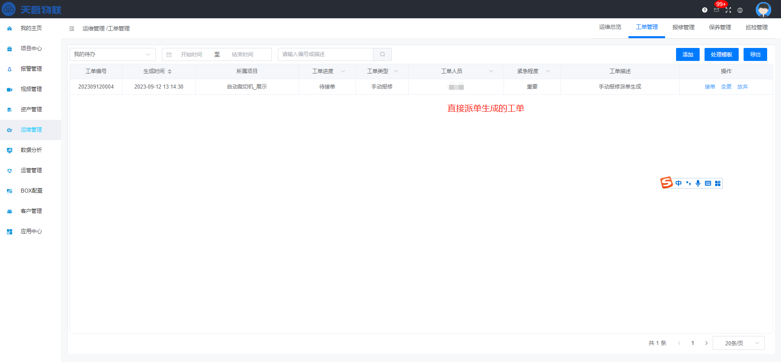Screen dimensions: 781x362
Task: Click the 待接单 progress cell
Action: (x=327, y=87)
